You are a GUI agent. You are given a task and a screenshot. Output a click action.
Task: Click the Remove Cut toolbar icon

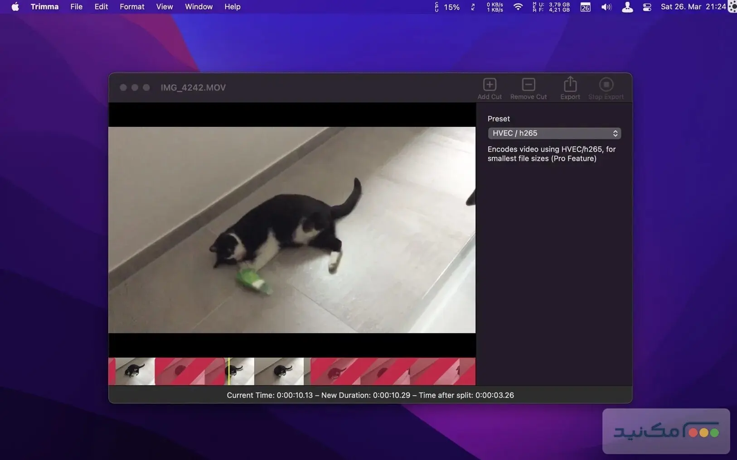[528, 85]
